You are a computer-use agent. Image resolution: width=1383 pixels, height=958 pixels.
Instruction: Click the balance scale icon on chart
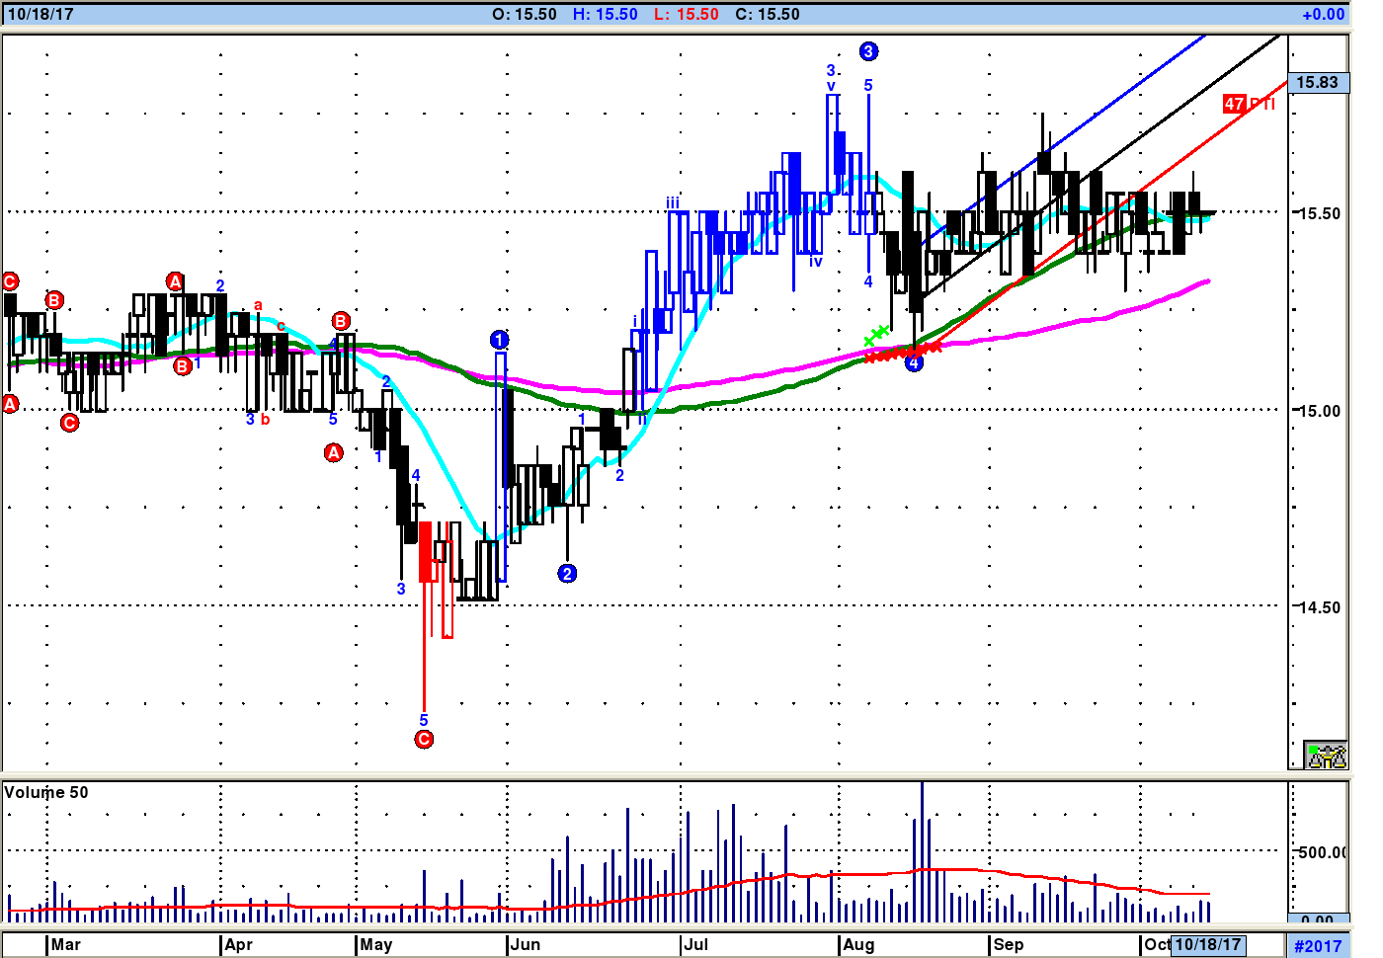pos(1326,756)
